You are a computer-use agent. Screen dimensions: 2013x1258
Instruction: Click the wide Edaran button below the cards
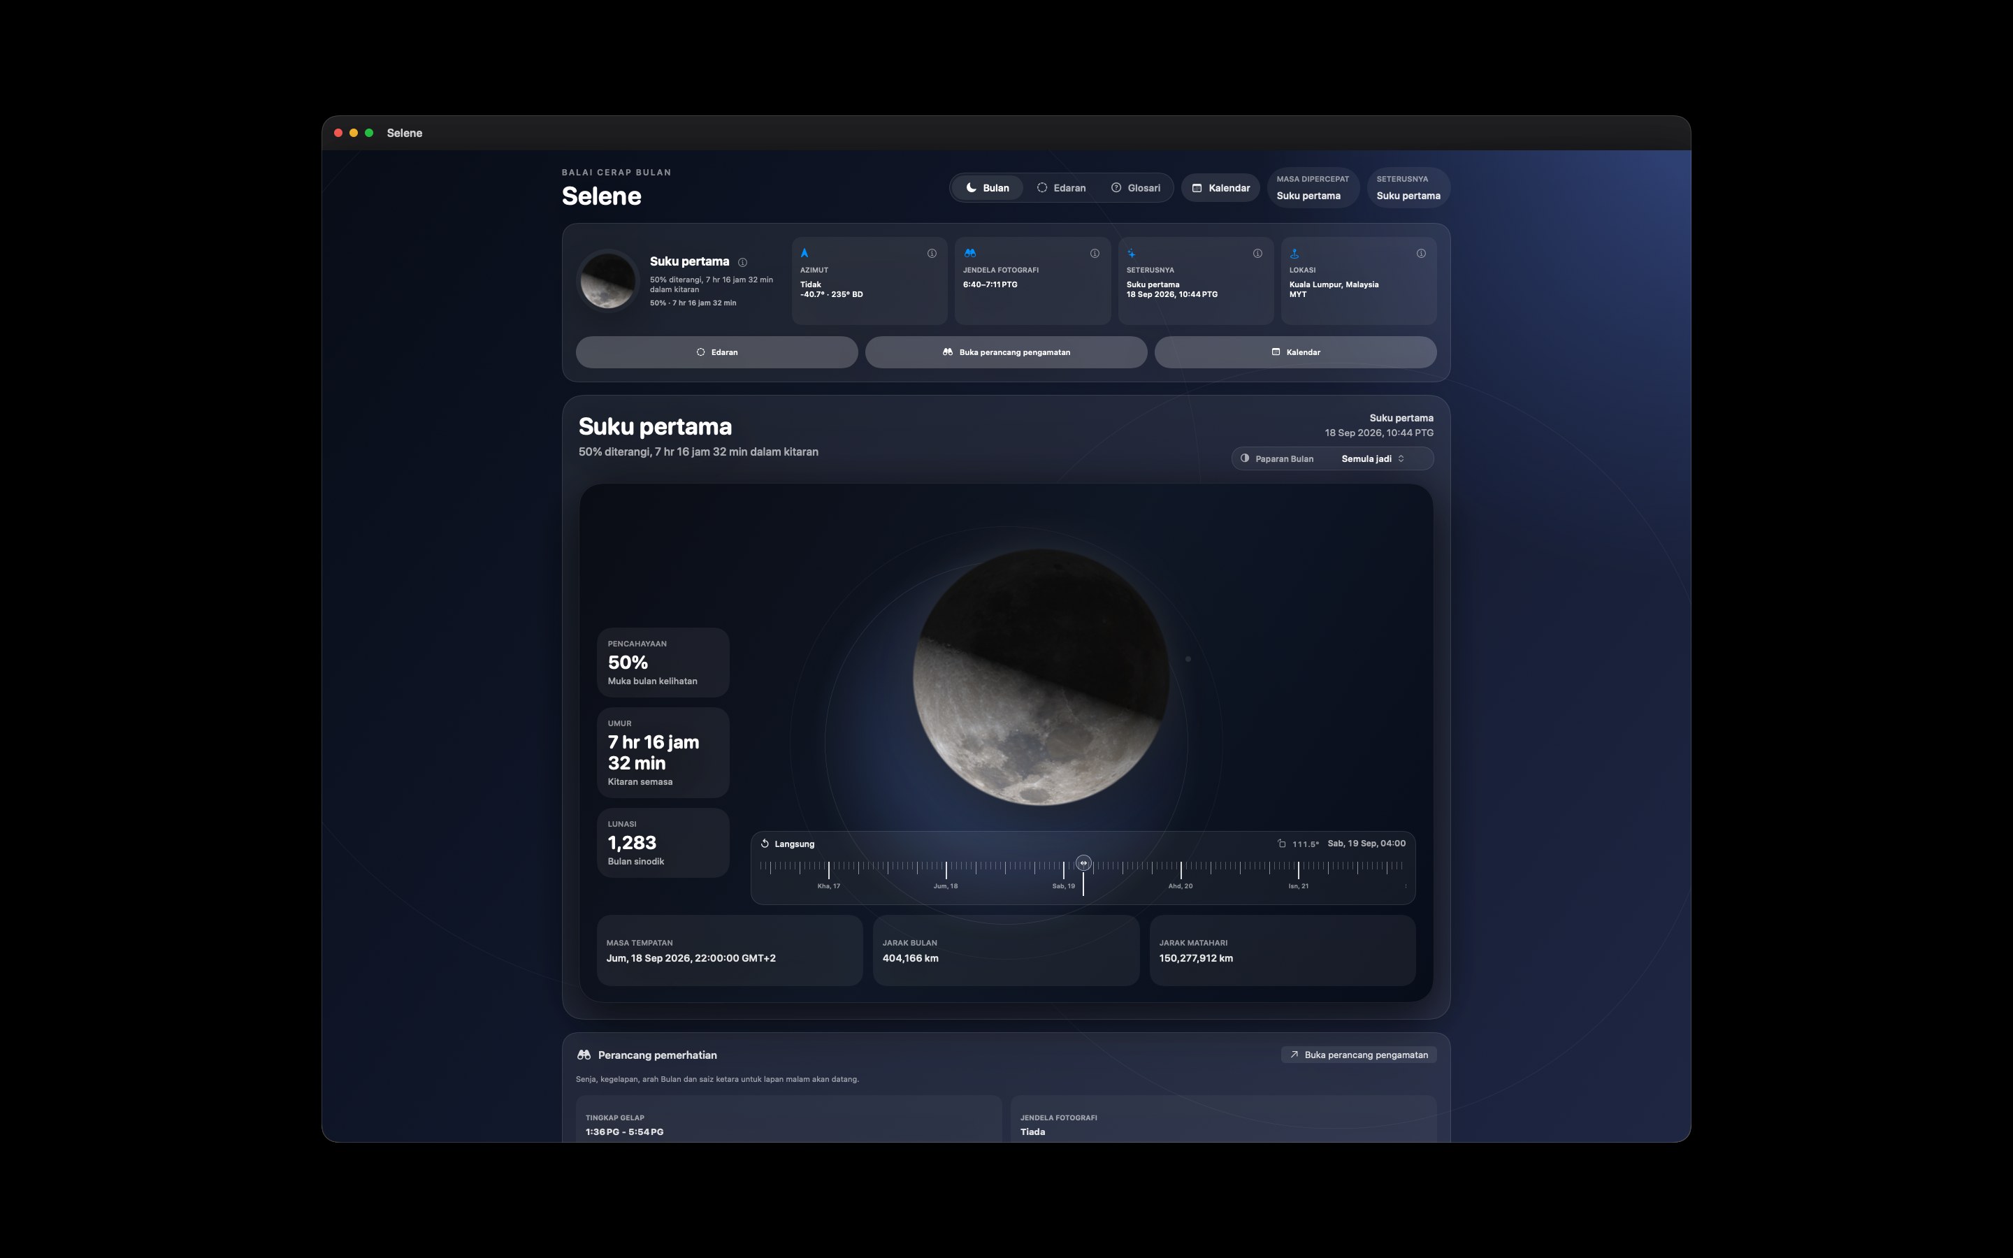click(x=716, y=352)
